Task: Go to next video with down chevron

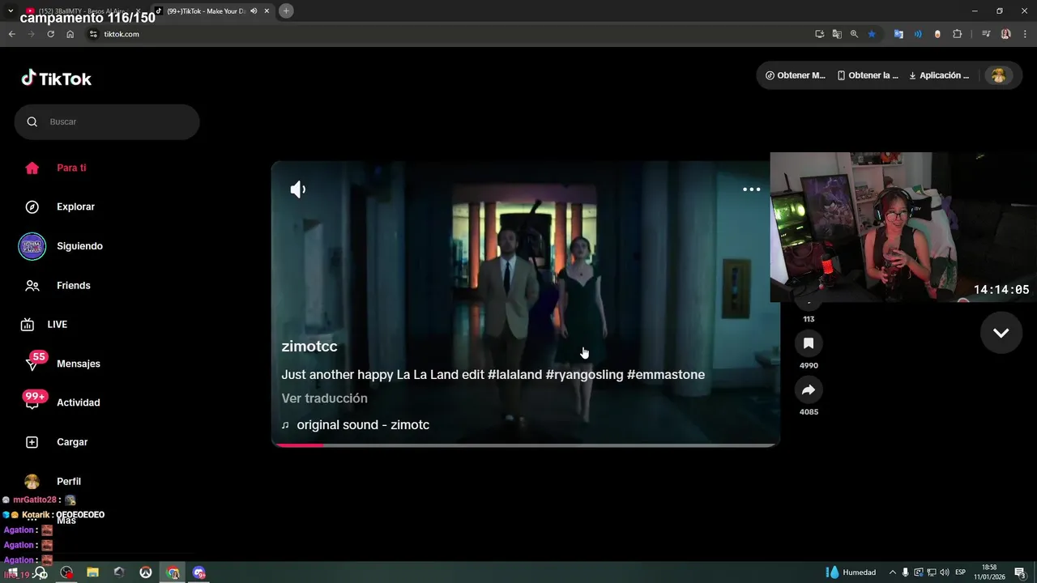Action: (x=1001, y=333)
